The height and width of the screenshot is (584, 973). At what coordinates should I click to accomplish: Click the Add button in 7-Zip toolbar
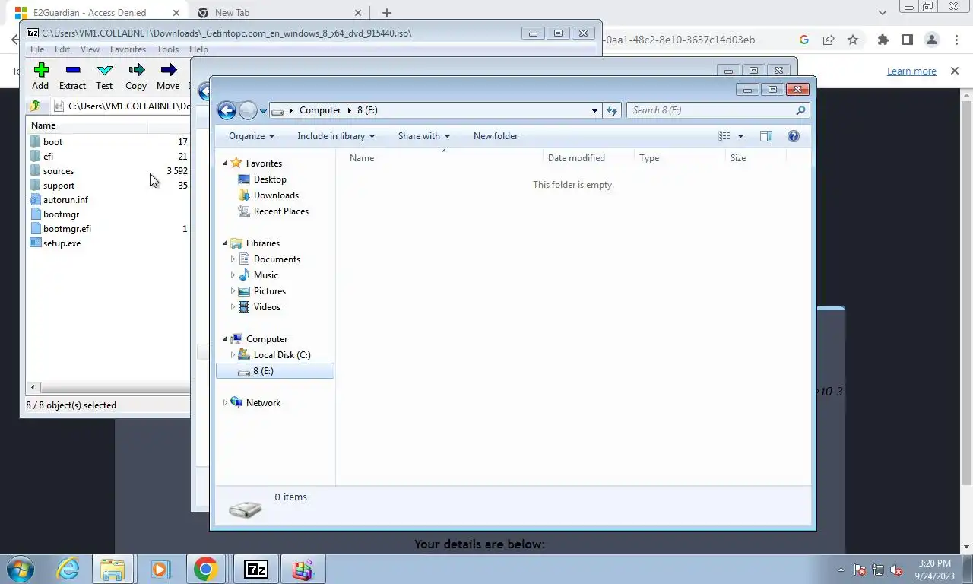[41, 76]
